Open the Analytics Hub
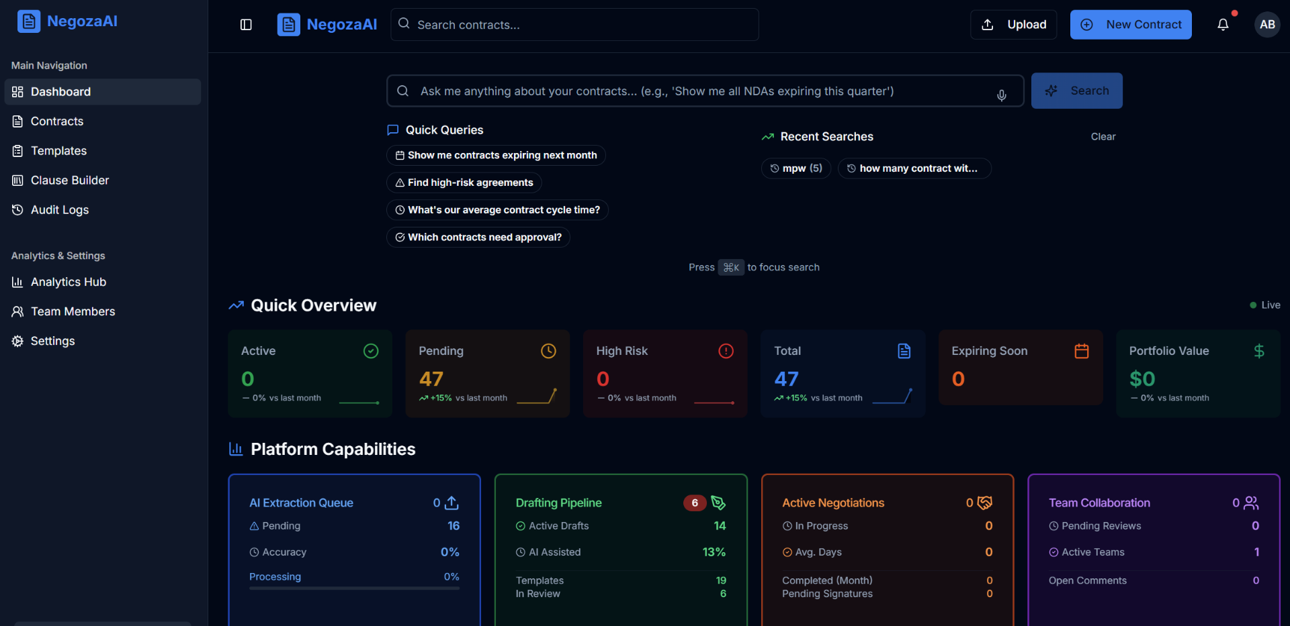 [103, 282]
